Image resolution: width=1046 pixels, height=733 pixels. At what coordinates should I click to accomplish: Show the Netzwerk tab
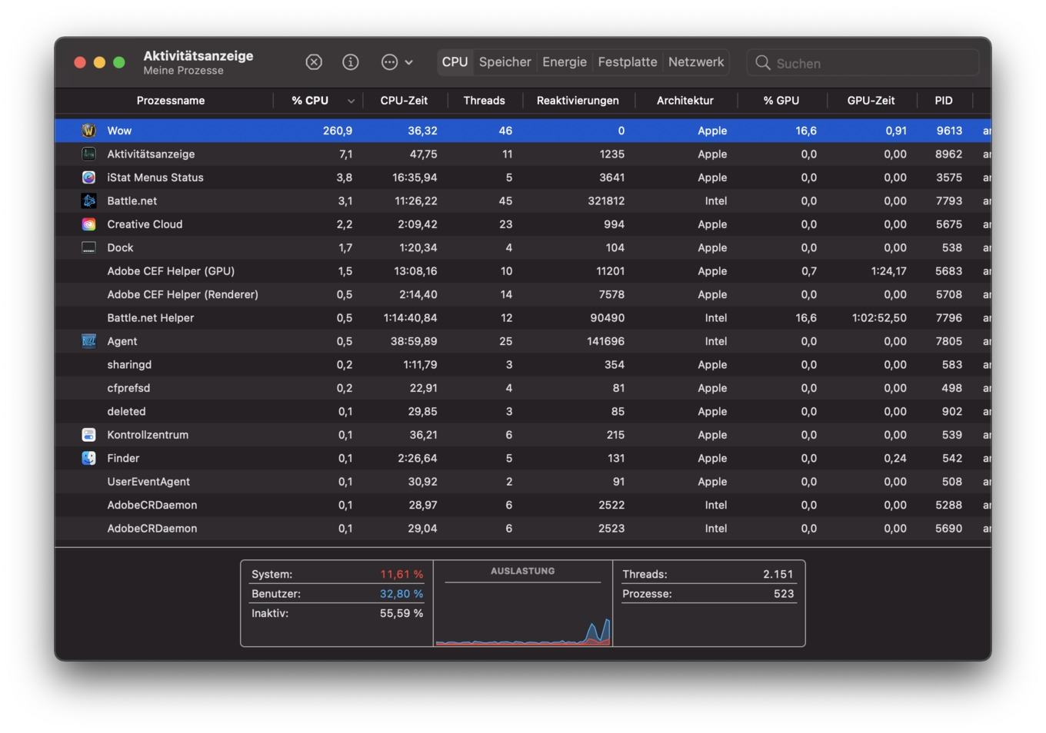(x=696, y=62)
